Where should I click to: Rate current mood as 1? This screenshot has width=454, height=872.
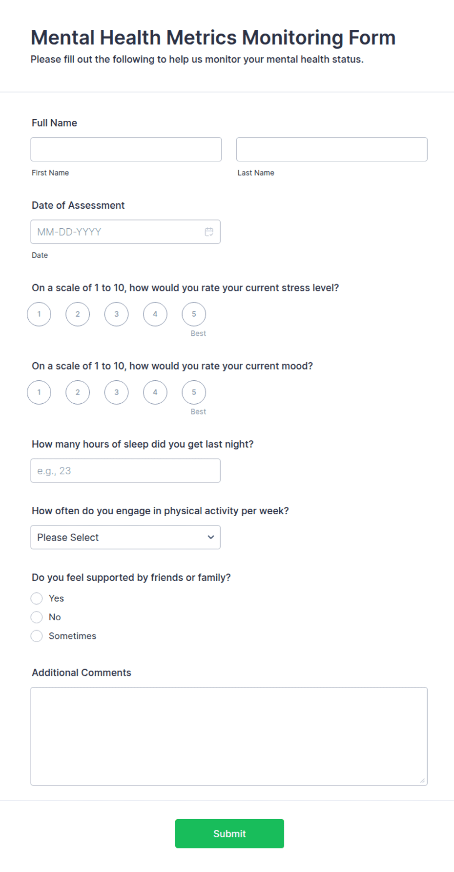(39, 392)
